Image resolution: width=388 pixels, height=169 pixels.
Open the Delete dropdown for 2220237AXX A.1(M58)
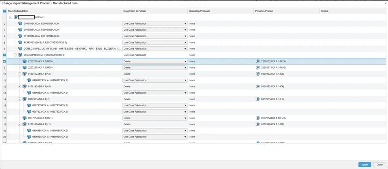click(x=186, y=68)
